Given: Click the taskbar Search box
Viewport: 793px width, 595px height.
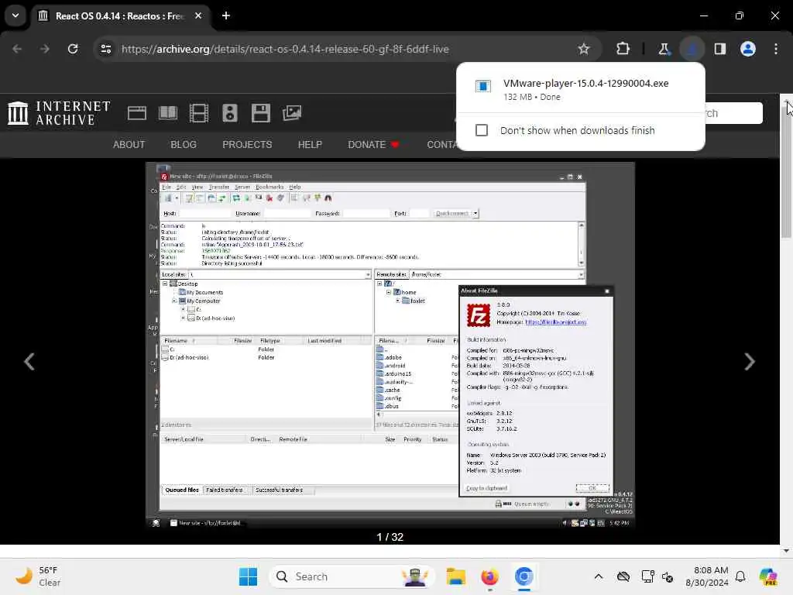Looking at the screenshot, I should point(352,576).
